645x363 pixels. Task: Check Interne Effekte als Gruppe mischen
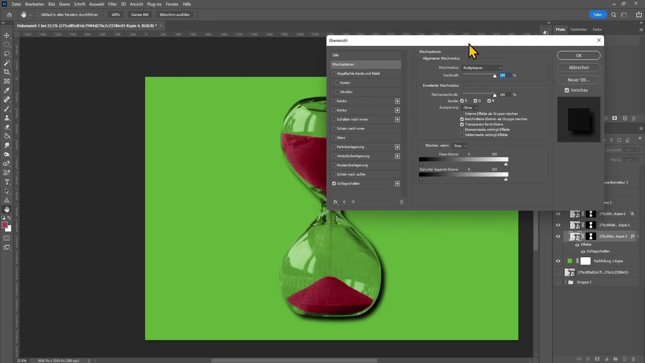point(462,114)
